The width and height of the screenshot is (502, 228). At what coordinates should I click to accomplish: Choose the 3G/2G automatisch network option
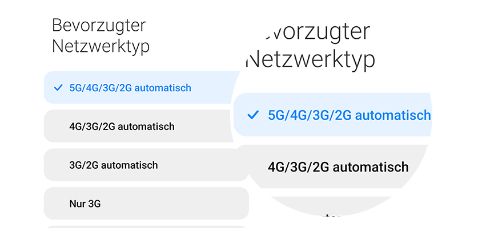point(113,165)
